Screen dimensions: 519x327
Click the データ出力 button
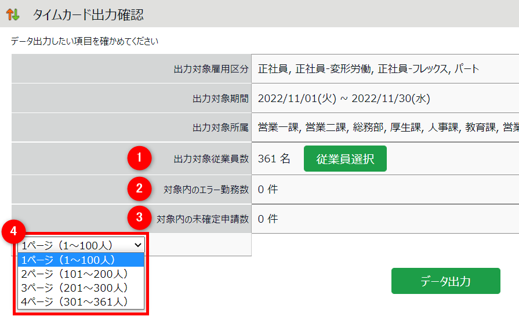coord(445,281)
